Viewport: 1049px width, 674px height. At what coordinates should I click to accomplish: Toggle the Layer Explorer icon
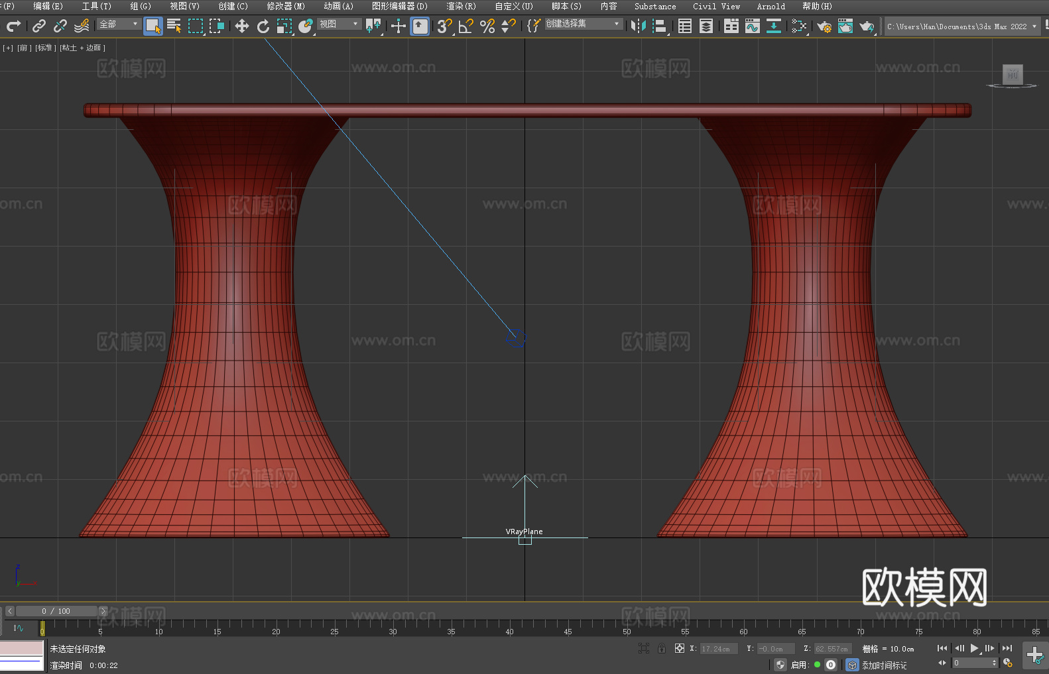pyautogui.click(x=706, y=26)
